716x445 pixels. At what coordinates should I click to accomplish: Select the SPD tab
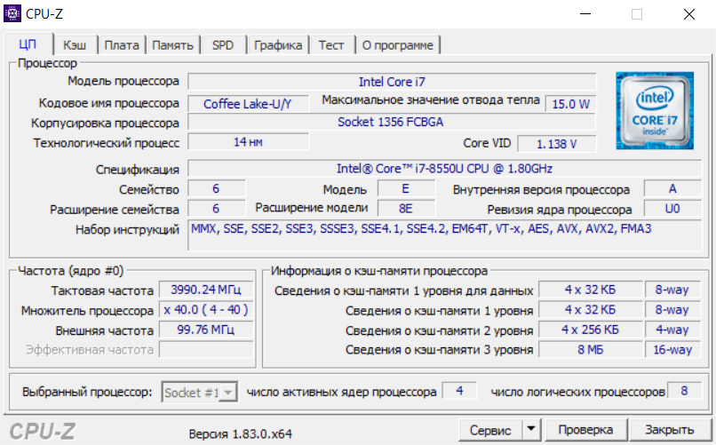click(x=223, y=45)
